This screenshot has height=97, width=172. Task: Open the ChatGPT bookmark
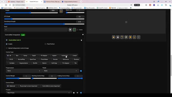point(102,8)
